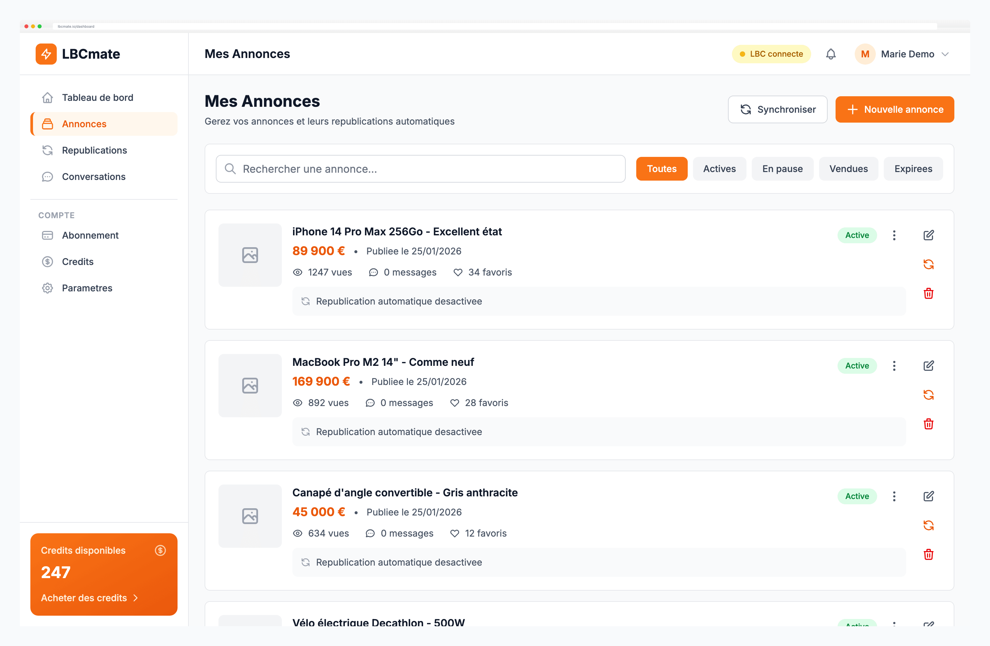
Task: Open three-dot menu for iPhone listing
Action: (894, 235)
